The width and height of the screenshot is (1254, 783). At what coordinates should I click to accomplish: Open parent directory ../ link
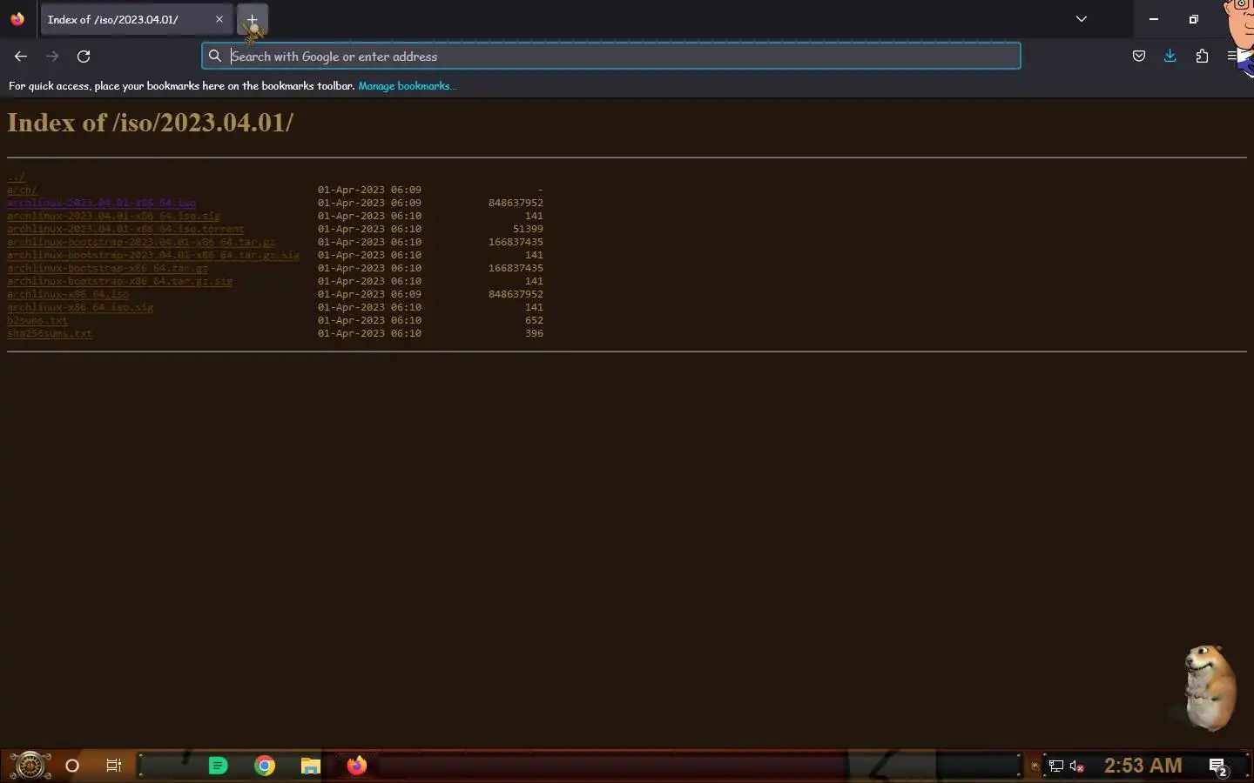point(16,177)
